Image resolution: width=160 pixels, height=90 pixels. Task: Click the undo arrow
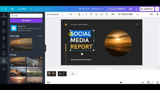click(30, 9)
